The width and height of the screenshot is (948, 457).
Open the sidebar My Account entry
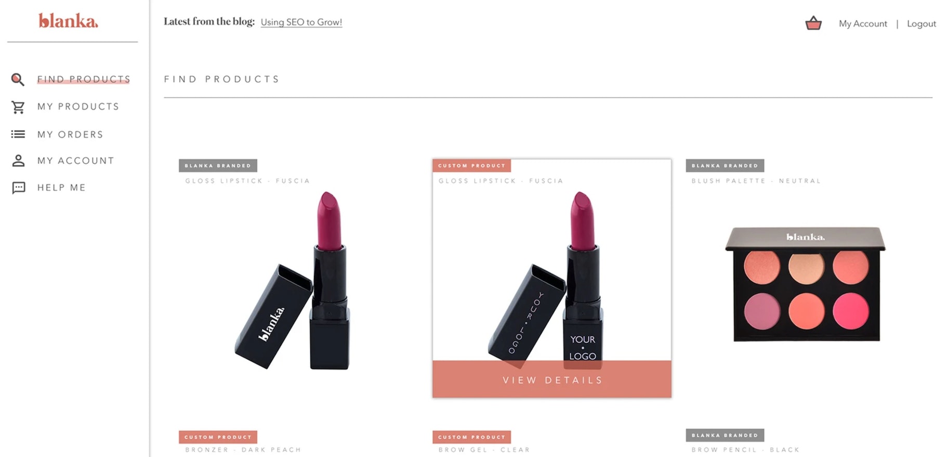76,161
